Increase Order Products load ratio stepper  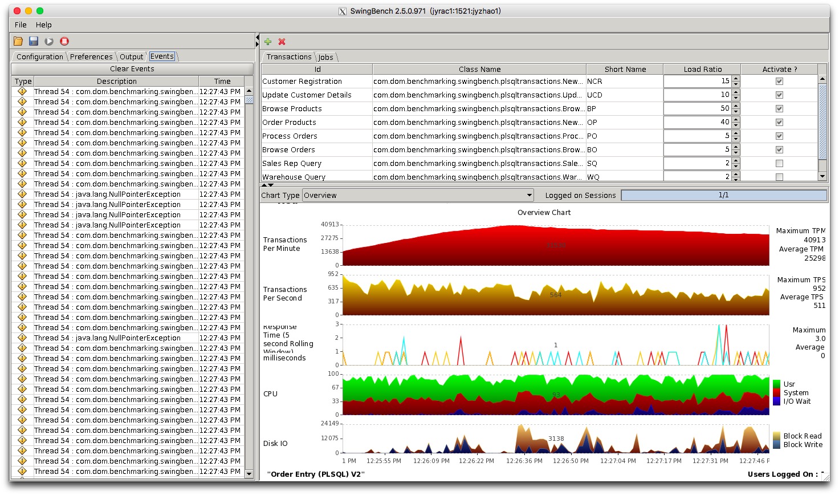point(736,120)
